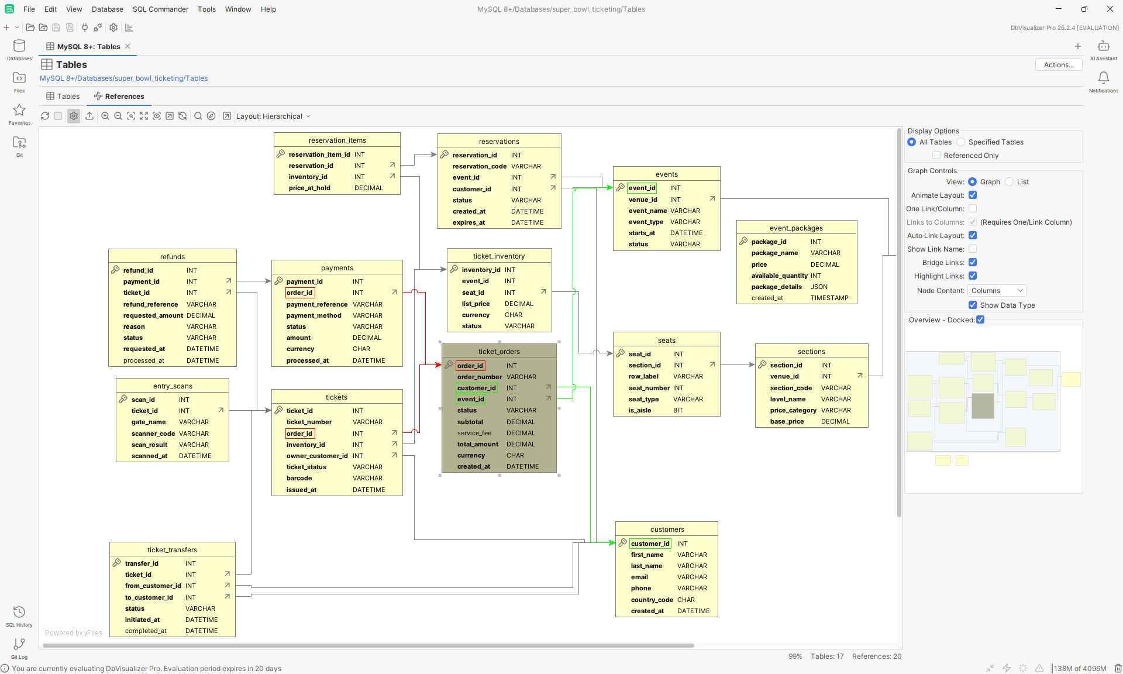This screenshot has height=674, width=1123.
Task: Zoom in on the references graph
Action: click(x=105, y=116)
